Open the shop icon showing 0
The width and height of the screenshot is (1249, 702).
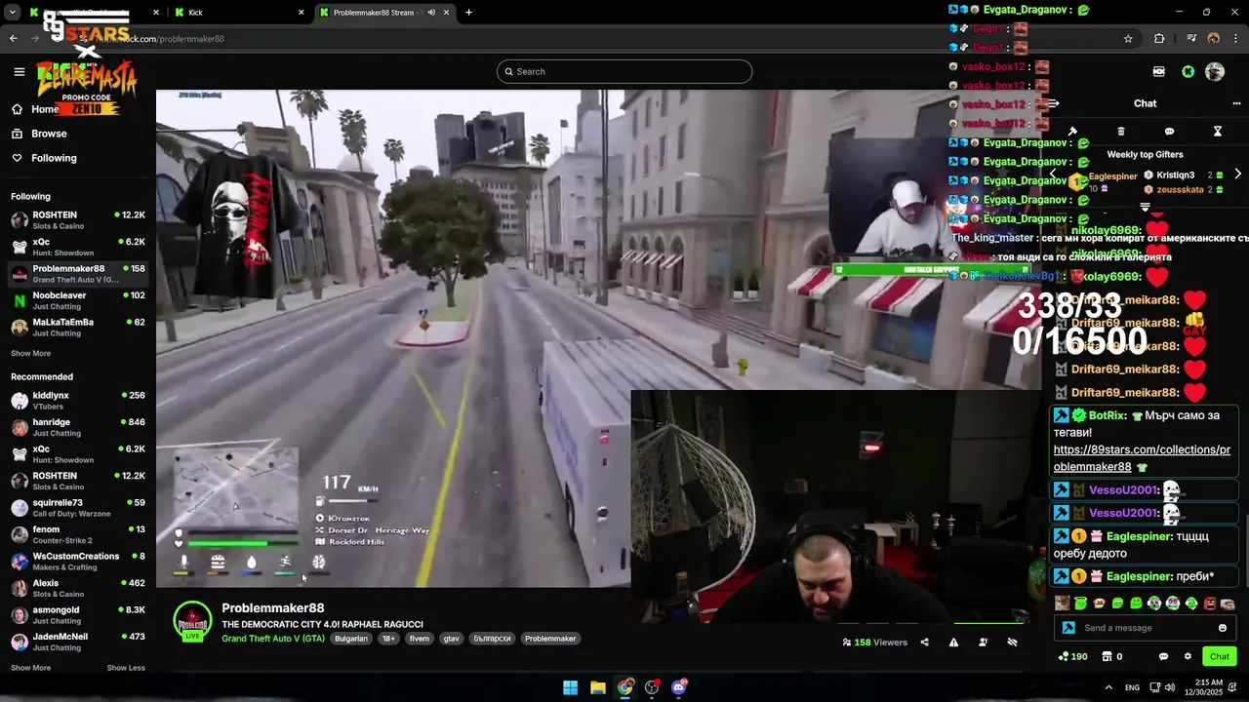click(x=1111, y=656)
